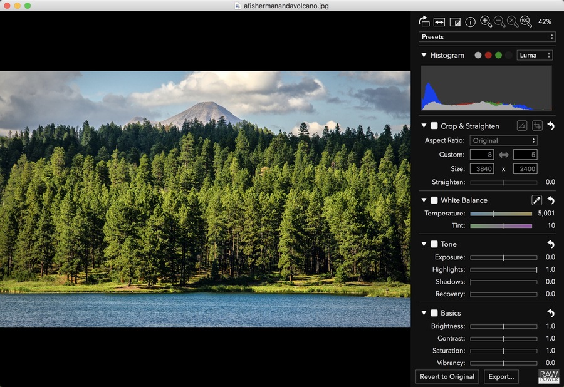Viewport: 564px width, 387px height.
Task: Open the Aspect Ratio dropdown
Action: tap(504, 140)
